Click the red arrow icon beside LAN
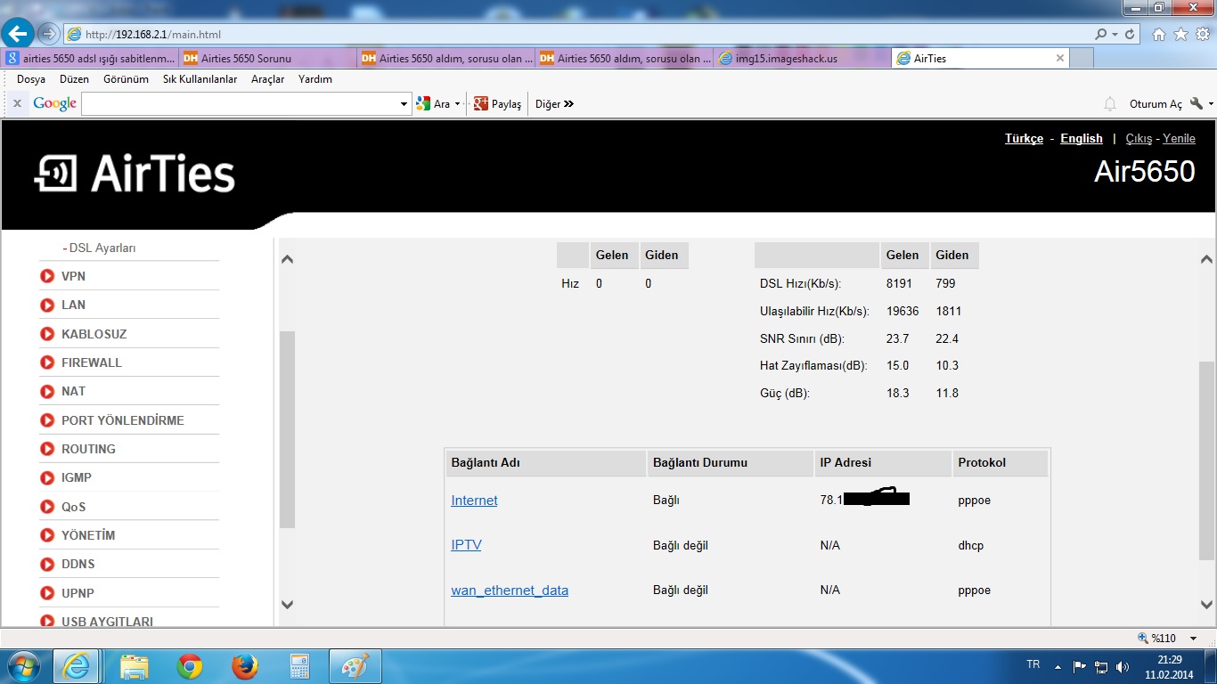 coord(47,305)
